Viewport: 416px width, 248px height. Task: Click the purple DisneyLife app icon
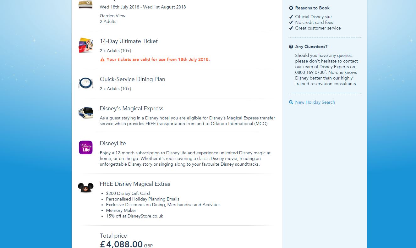86,147
